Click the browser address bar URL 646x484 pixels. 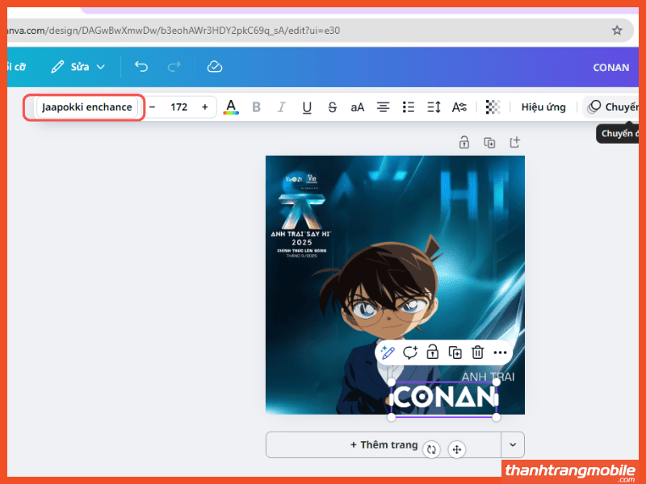click(174, 31)
